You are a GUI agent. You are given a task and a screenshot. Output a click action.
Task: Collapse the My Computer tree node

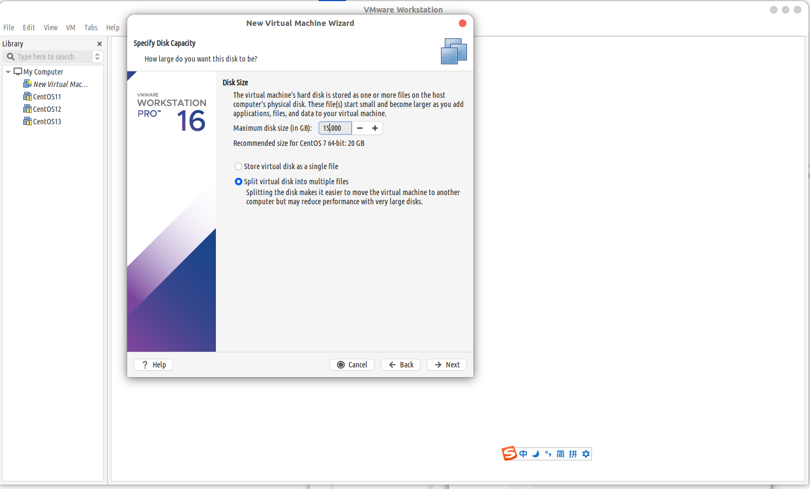point(8,72)
